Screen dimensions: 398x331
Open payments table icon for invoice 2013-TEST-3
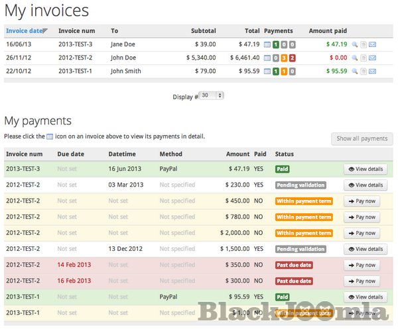point(267,44)
